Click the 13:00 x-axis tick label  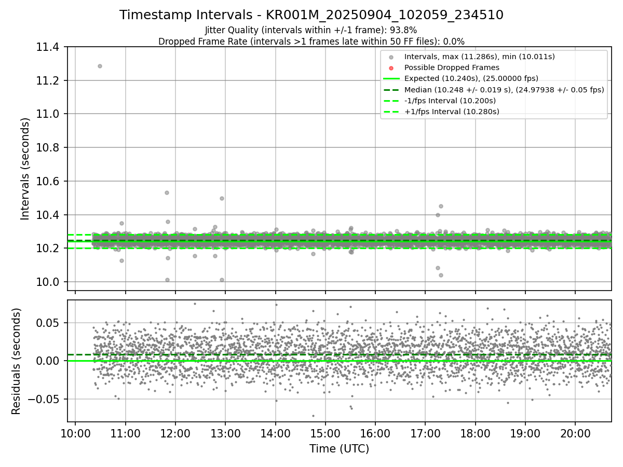pyautogui.click(x=225, y=434)
